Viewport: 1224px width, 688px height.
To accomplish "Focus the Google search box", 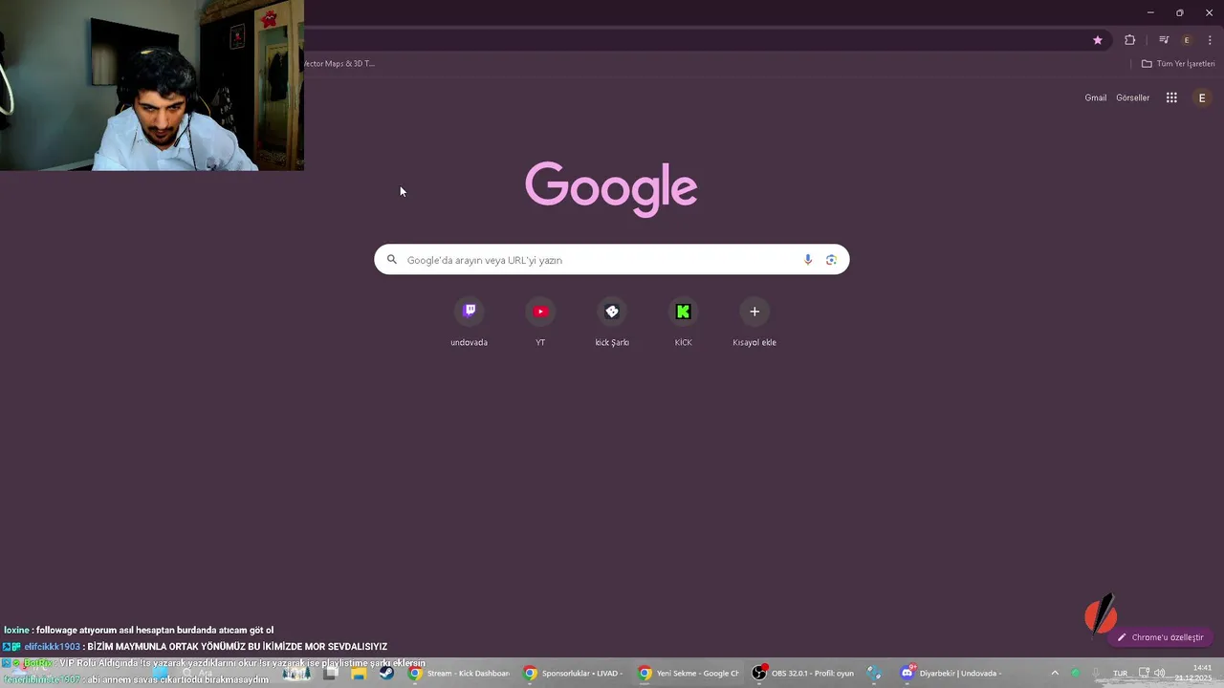I will point(612,260).
